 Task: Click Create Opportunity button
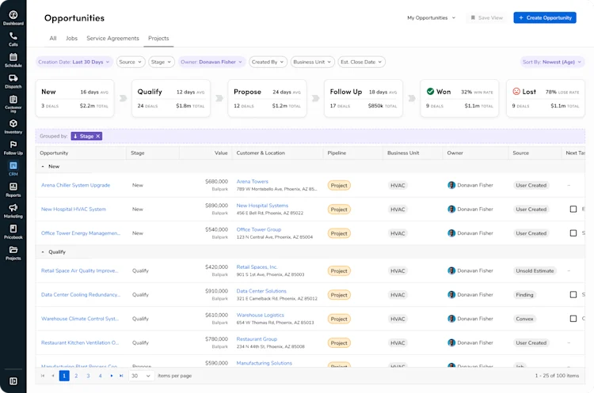point(545,17)
